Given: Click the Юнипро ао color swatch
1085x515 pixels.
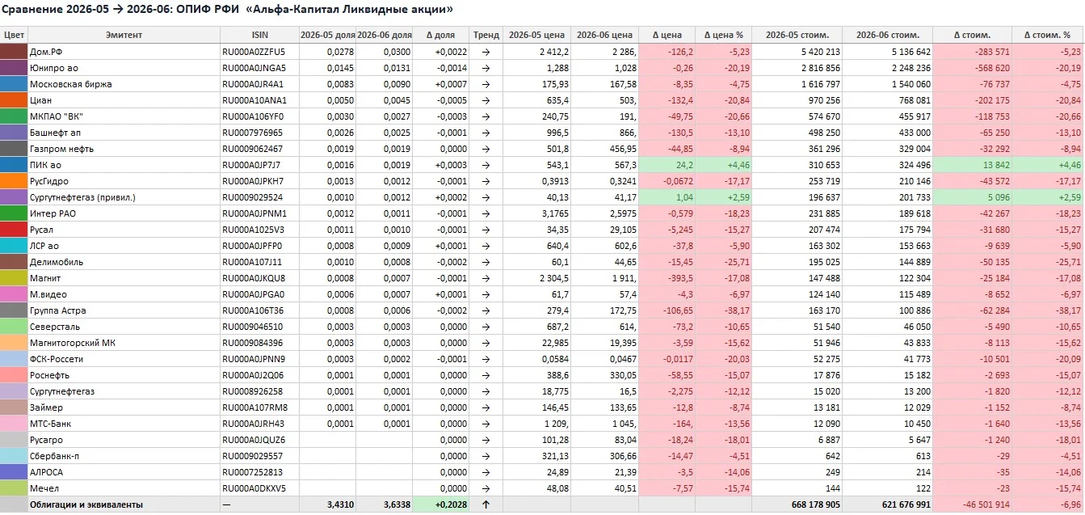Looking at the screenshot, I should click(x=14, y=68).
